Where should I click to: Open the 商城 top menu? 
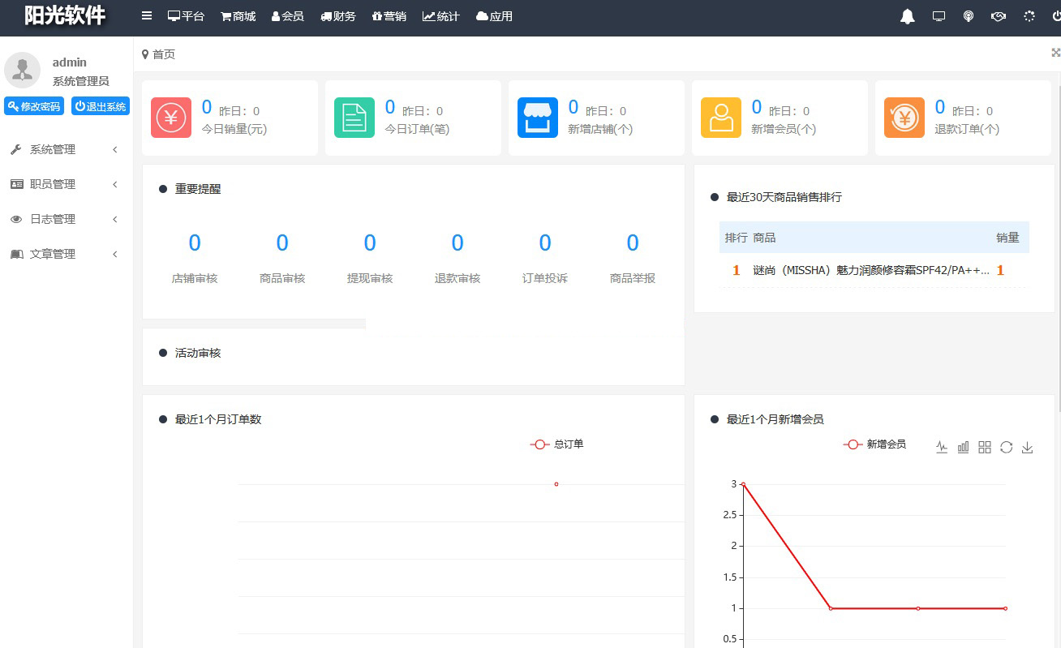pyautogui.click(x=238, y=16)
